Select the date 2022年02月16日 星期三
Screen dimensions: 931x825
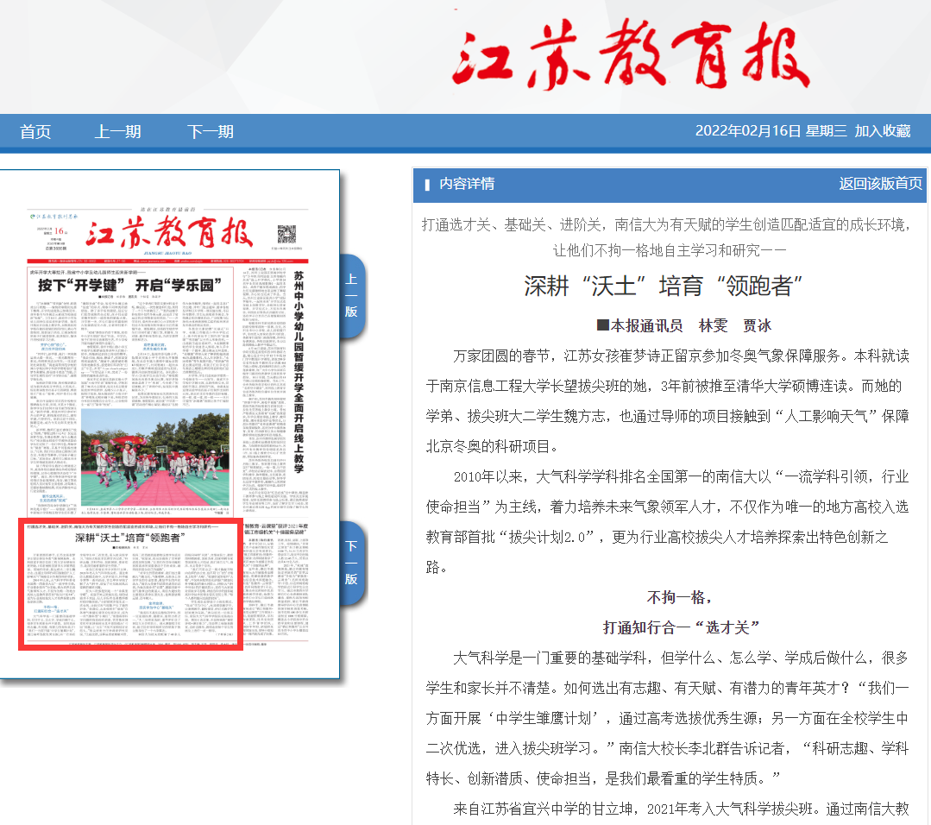tap(771, 130)
